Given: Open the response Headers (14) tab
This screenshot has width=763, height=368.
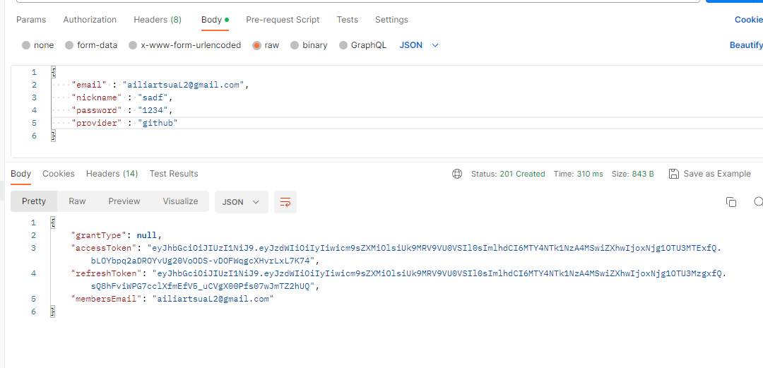Looking at the screenshot, I should (x=112, y=174).
